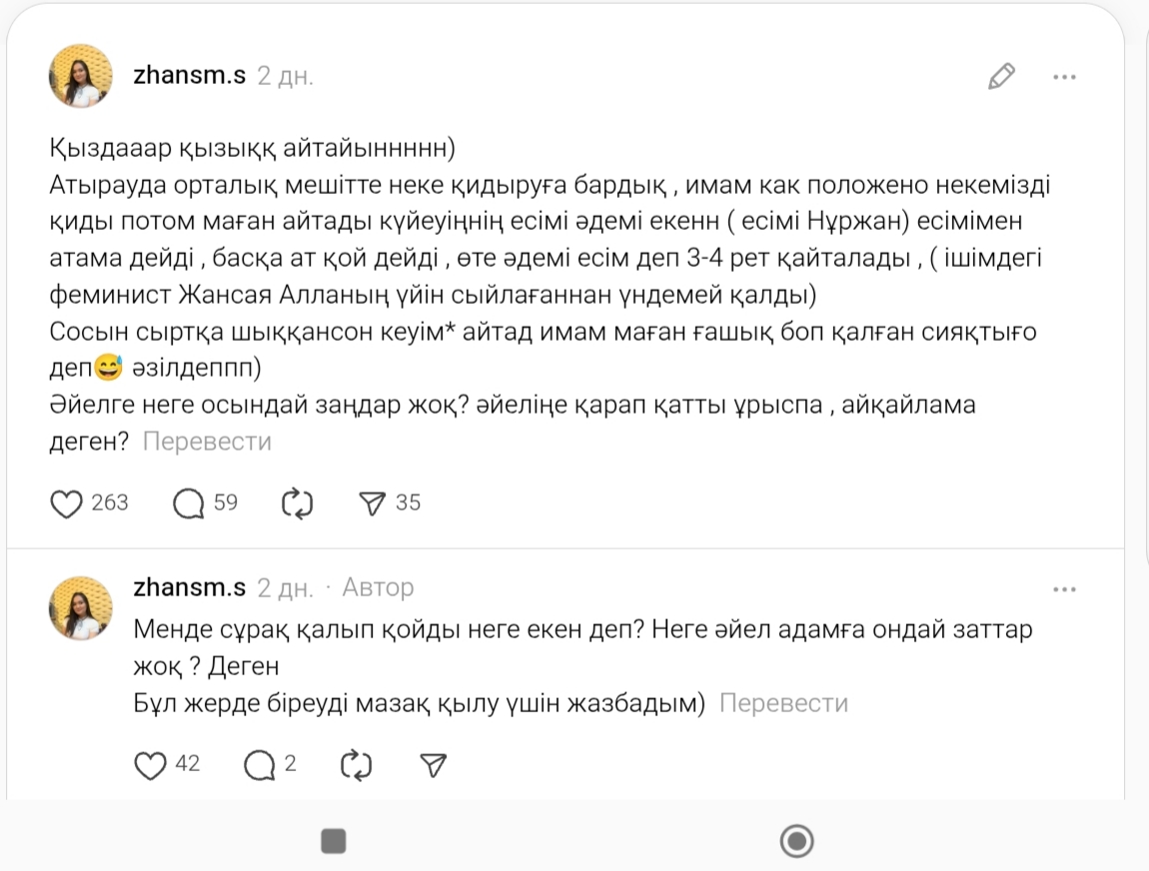Click 'Перевести' under the main post
1149x871 pixels.
(x=207, y=441)
